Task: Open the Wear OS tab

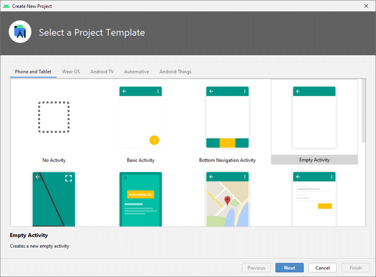Action: click(x=71, y=72)
